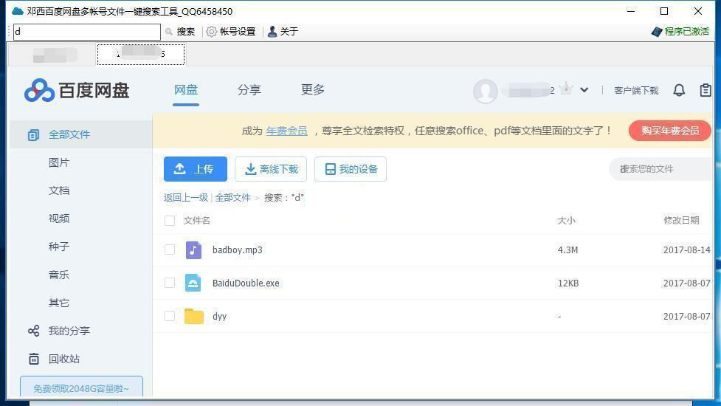
Task: Check the box for badboy.mp3
Action: click(170, 250)
